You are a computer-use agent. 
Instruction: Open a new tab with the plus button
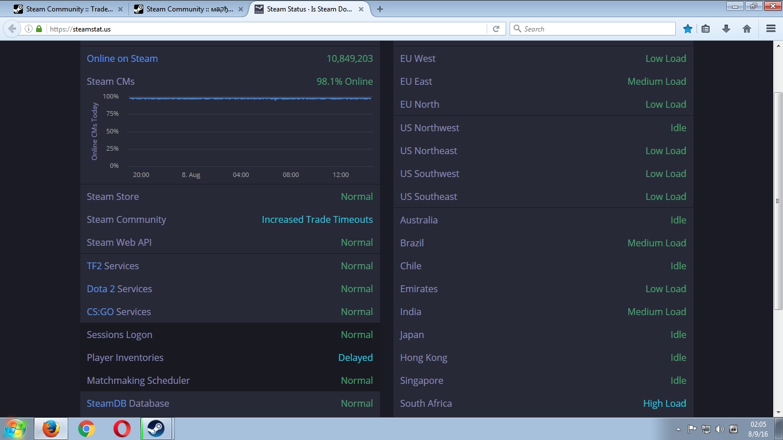[x=380, y=9]
